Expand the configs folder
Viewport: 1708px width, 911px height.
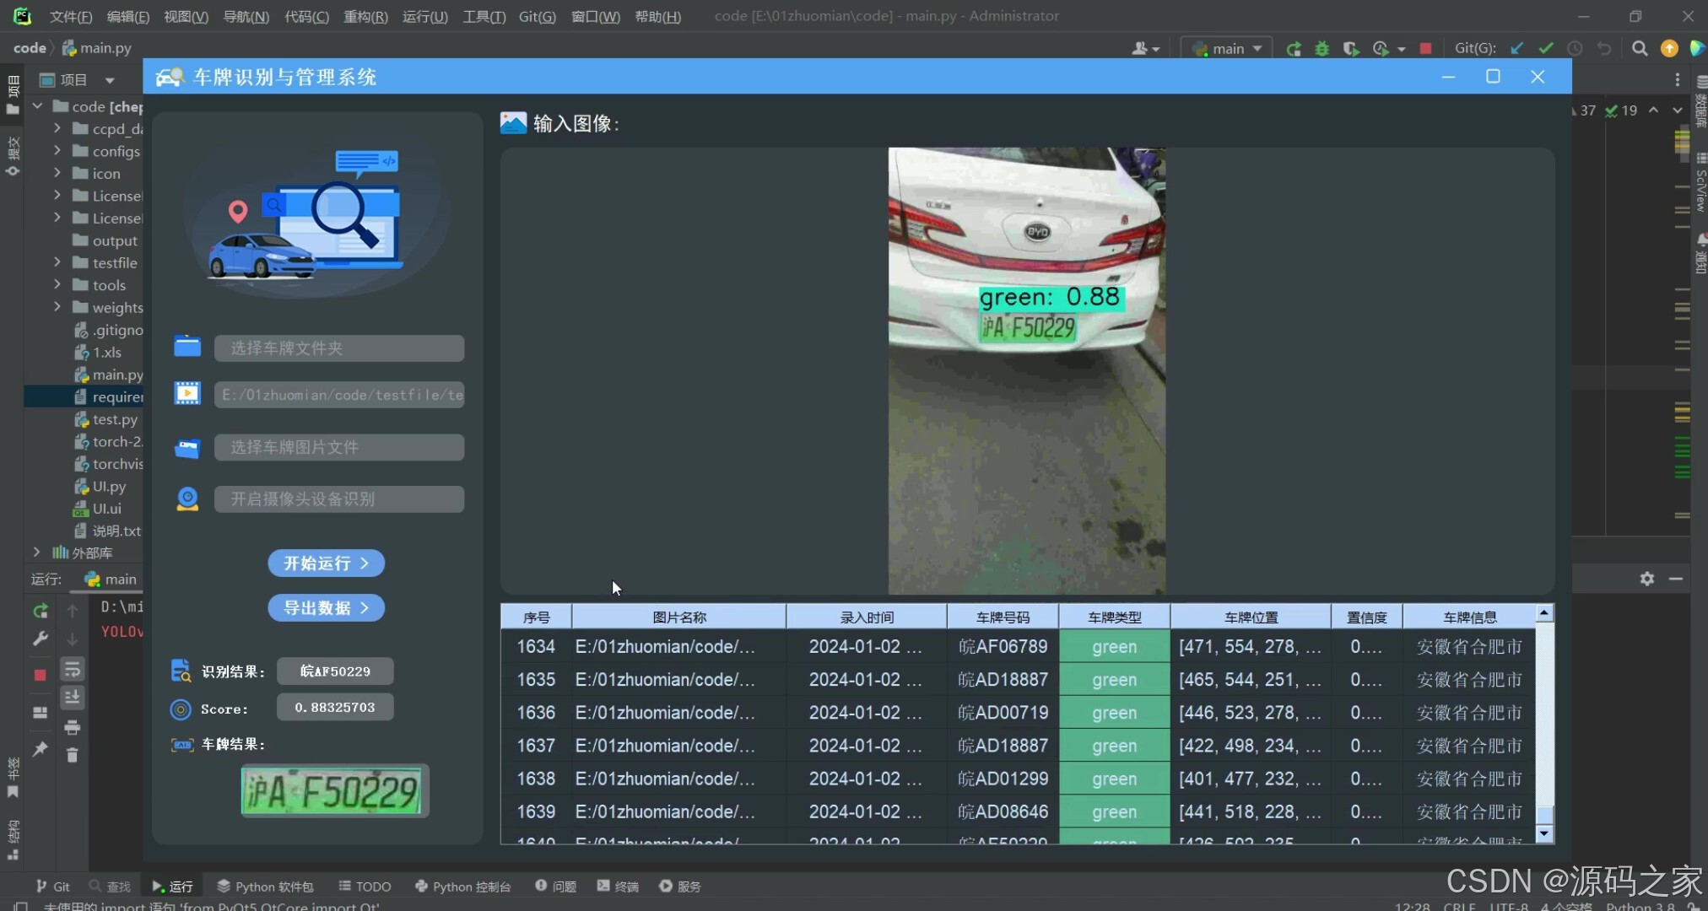pos(57,150)
